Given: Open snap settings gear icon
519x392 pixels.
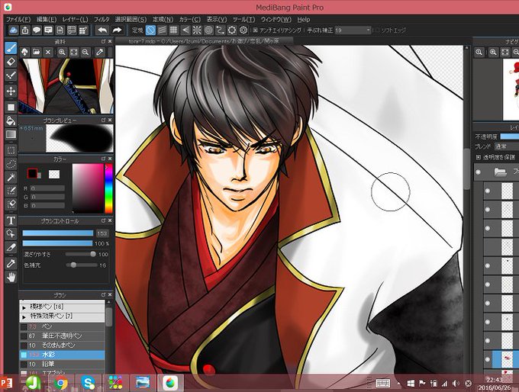Looking at the screenshot, I should pos(243,31).
